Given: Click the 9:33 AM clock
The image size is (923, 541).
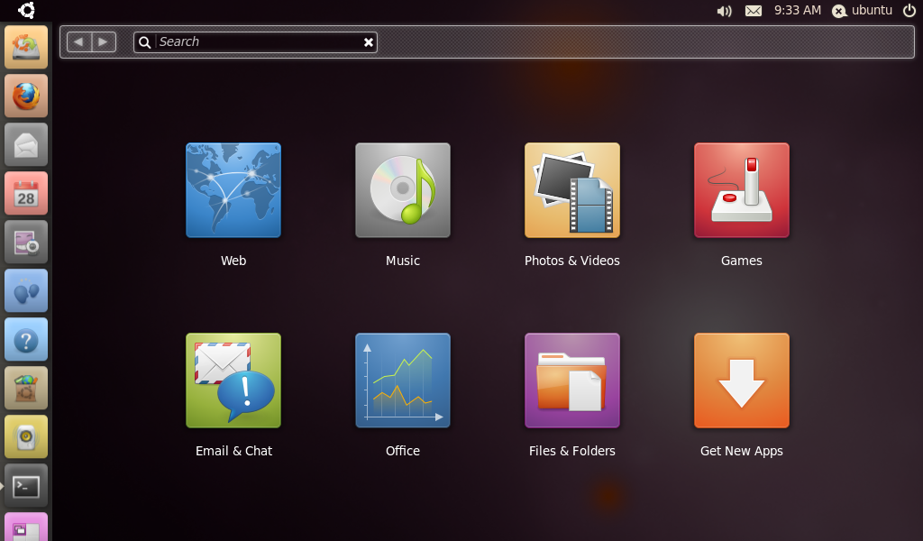Looking at the screenshot, I should 797,10.
